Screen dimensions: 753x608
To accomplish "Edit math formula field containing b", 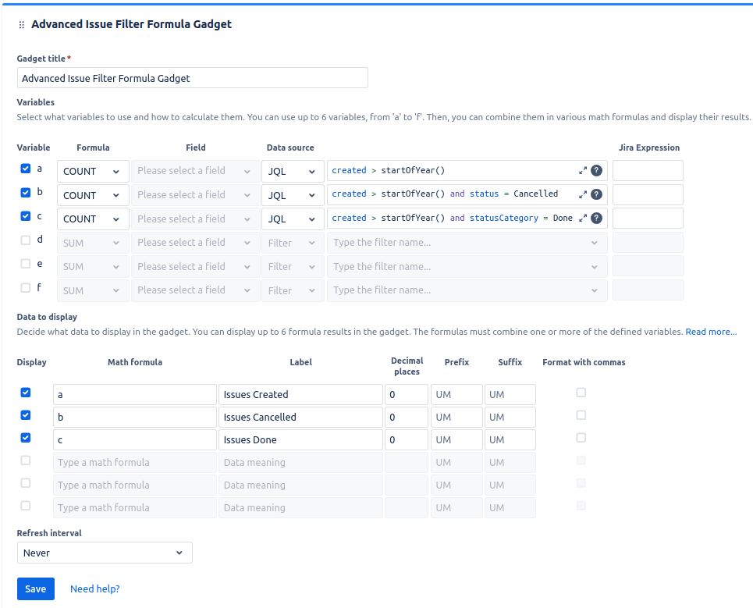I will tap(135, 418).
